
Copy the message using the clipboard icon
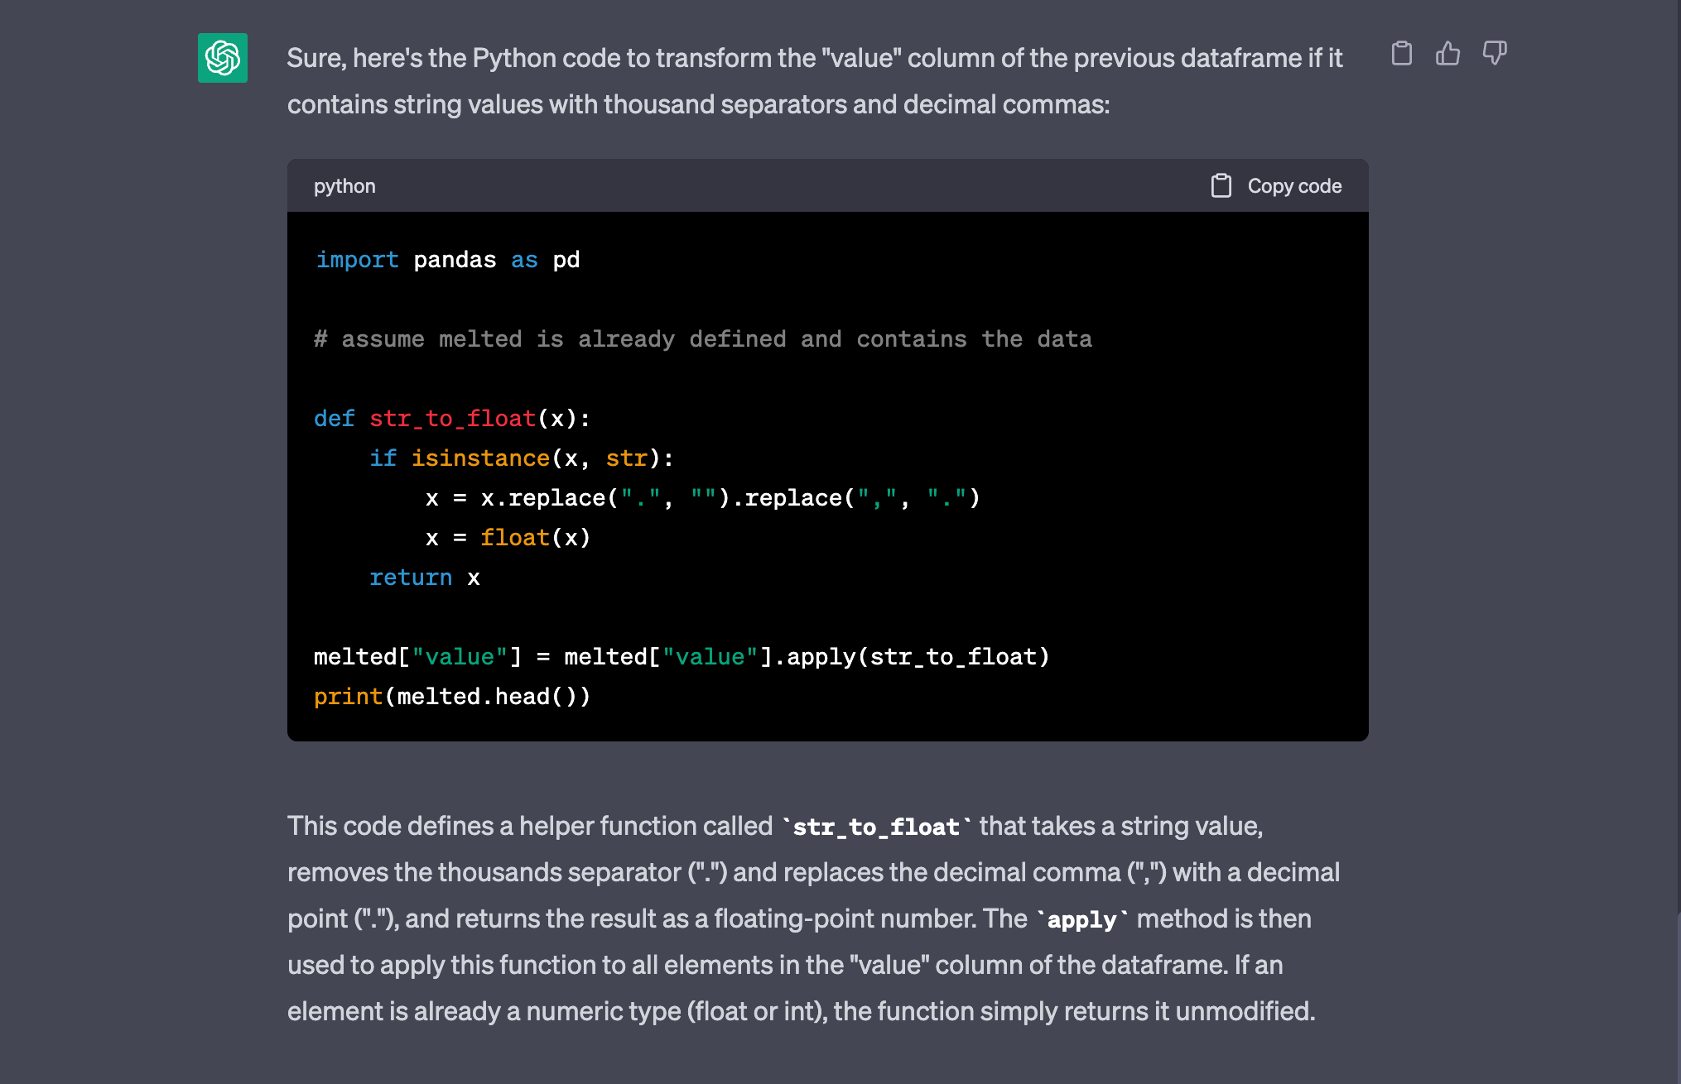click(x=1401, y=53)
